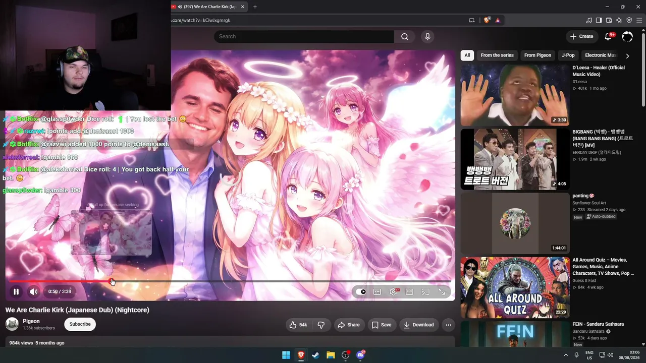The image size is (646, 363).
Task: Select the All filter chip
Action: (467, 55)
